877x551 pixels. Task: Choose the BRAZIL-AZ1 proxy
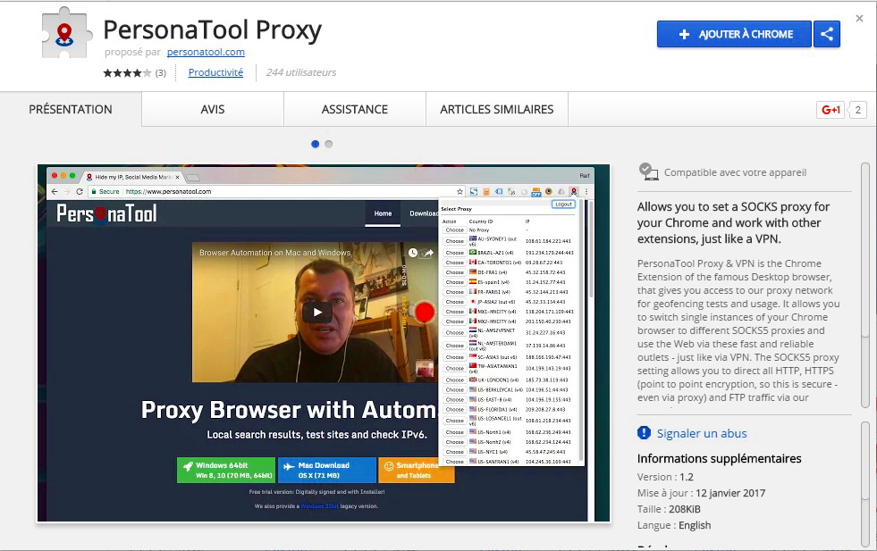[x=455, y=253]
